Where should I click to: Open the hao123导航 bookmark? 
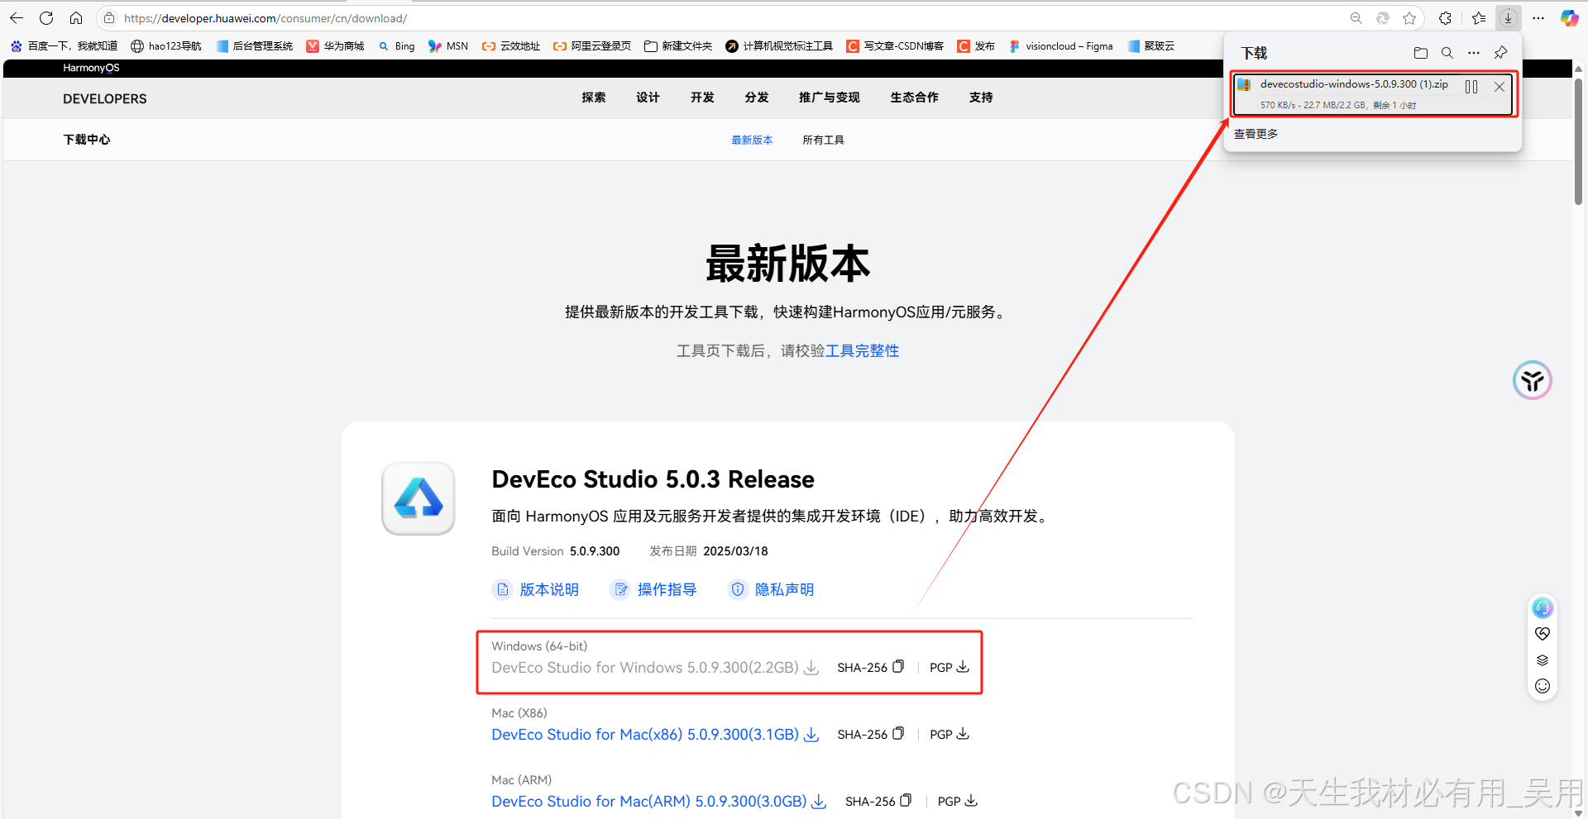pyautogui.click(x=166, y=46)
